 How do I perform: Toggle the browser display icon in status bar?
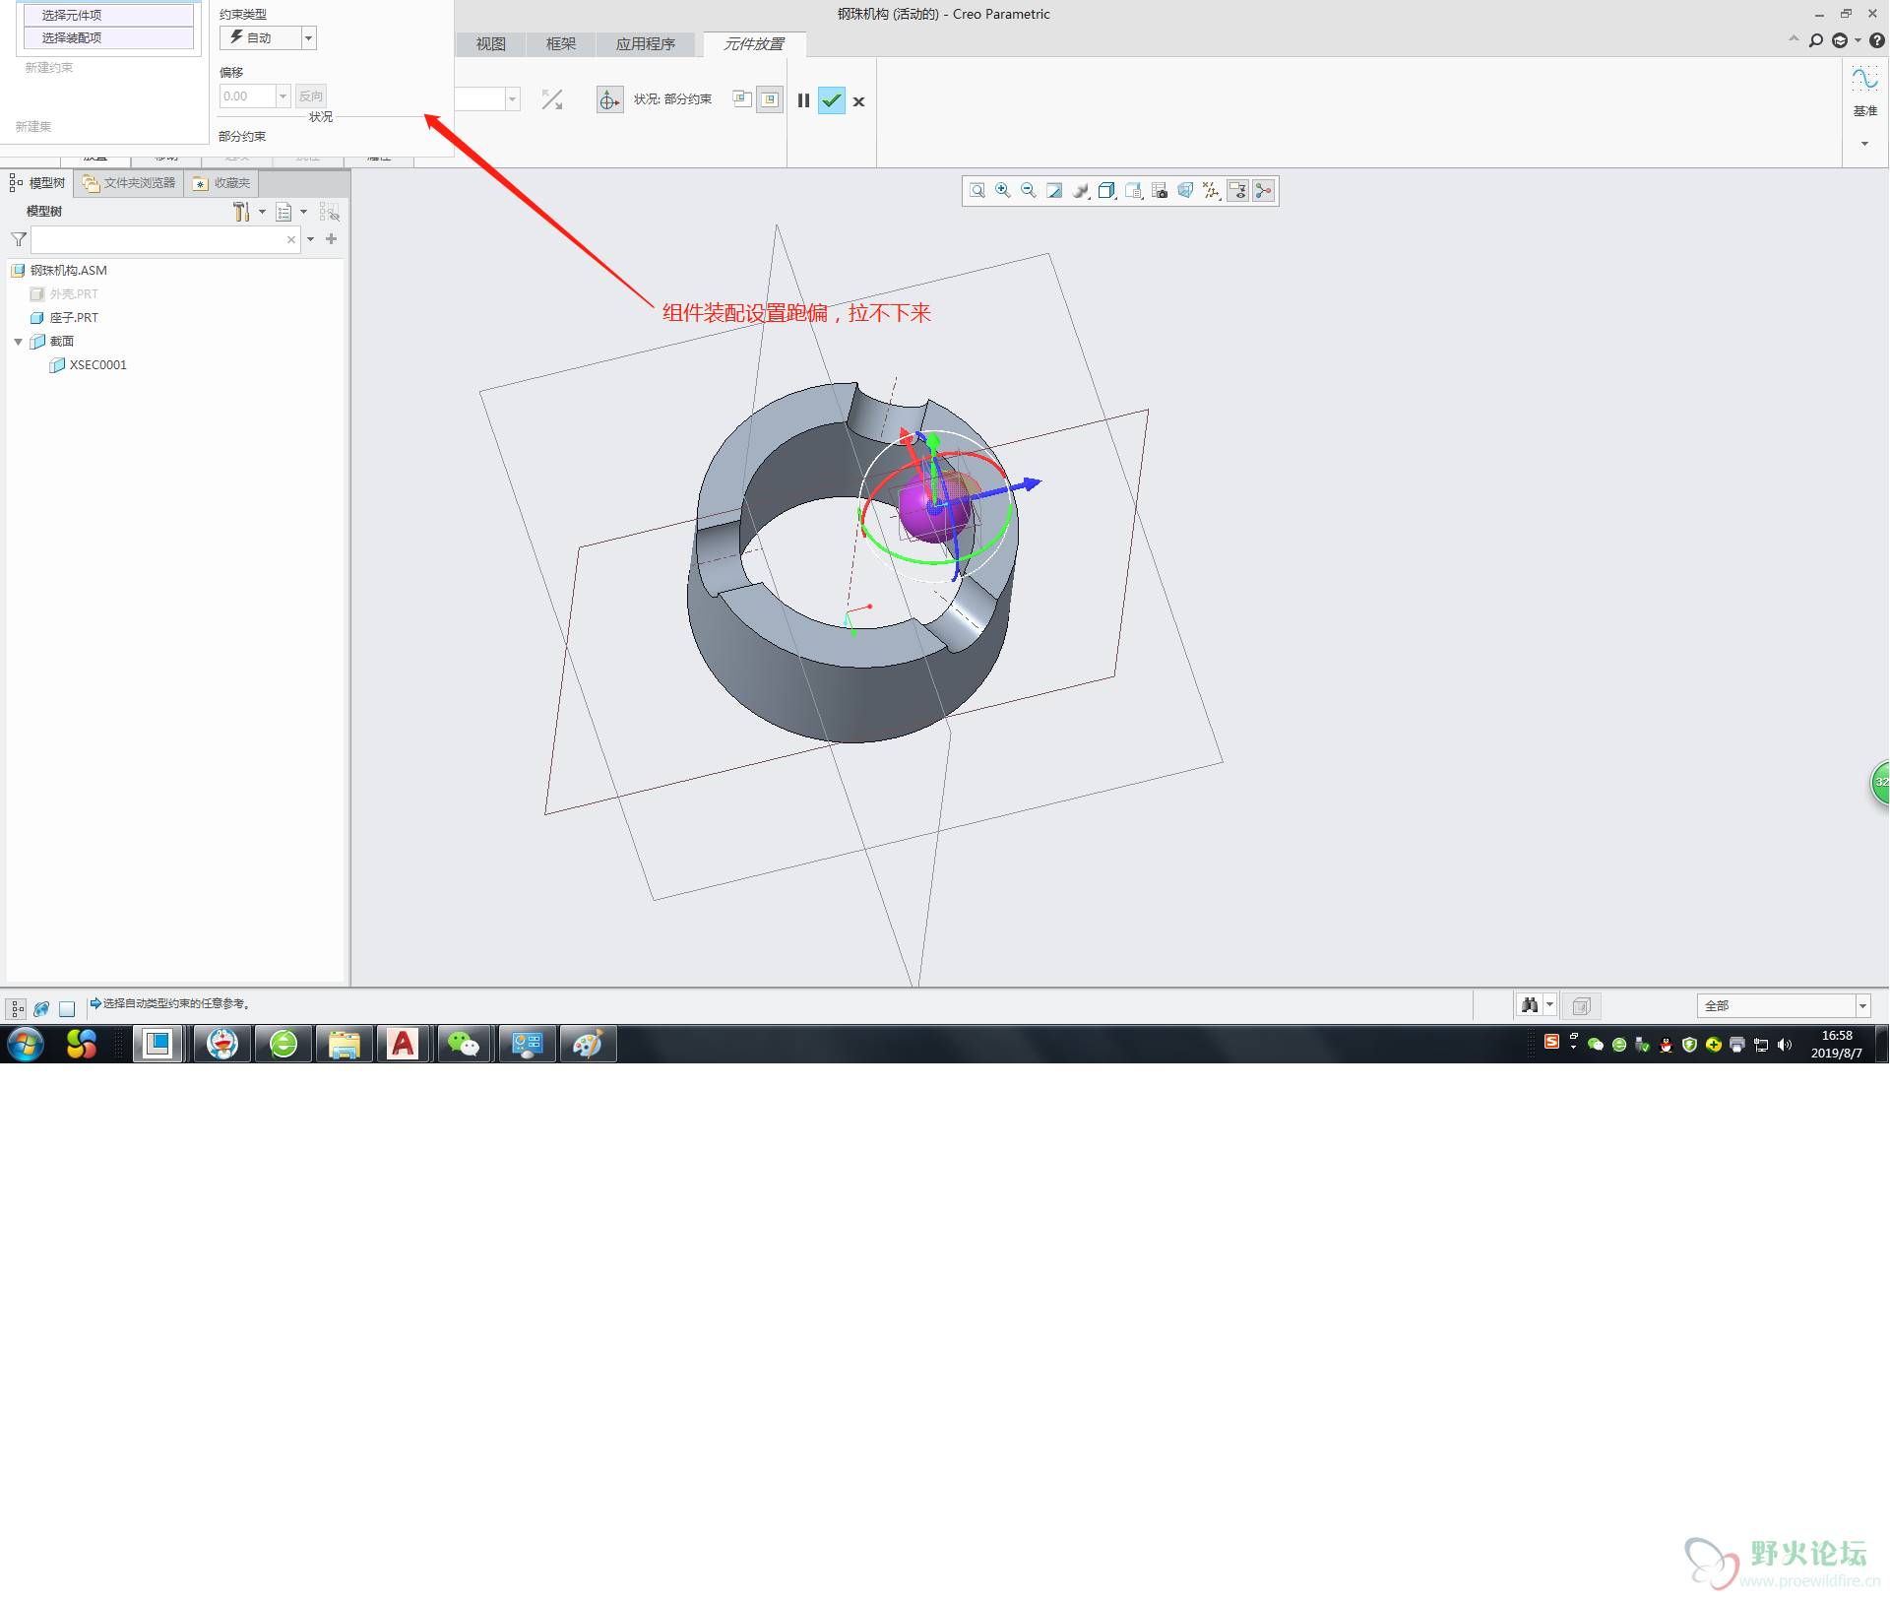click(41, 1008)
